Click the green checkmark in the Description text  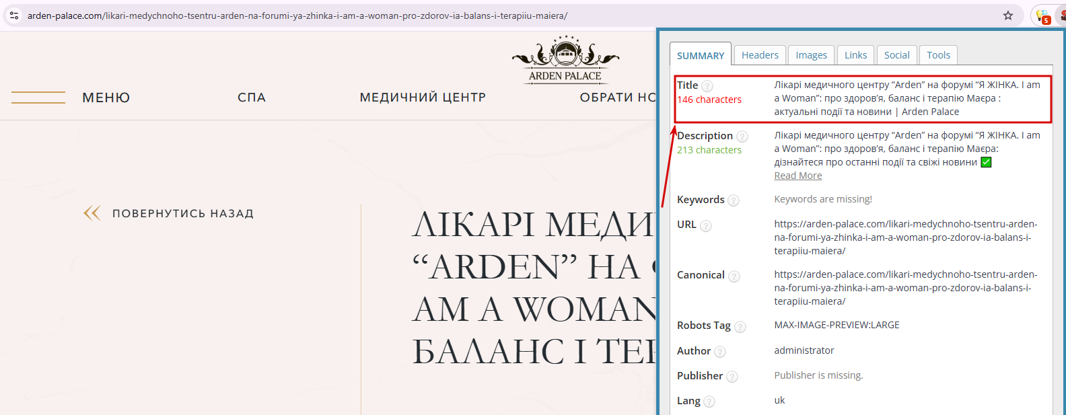pos(986,162)
